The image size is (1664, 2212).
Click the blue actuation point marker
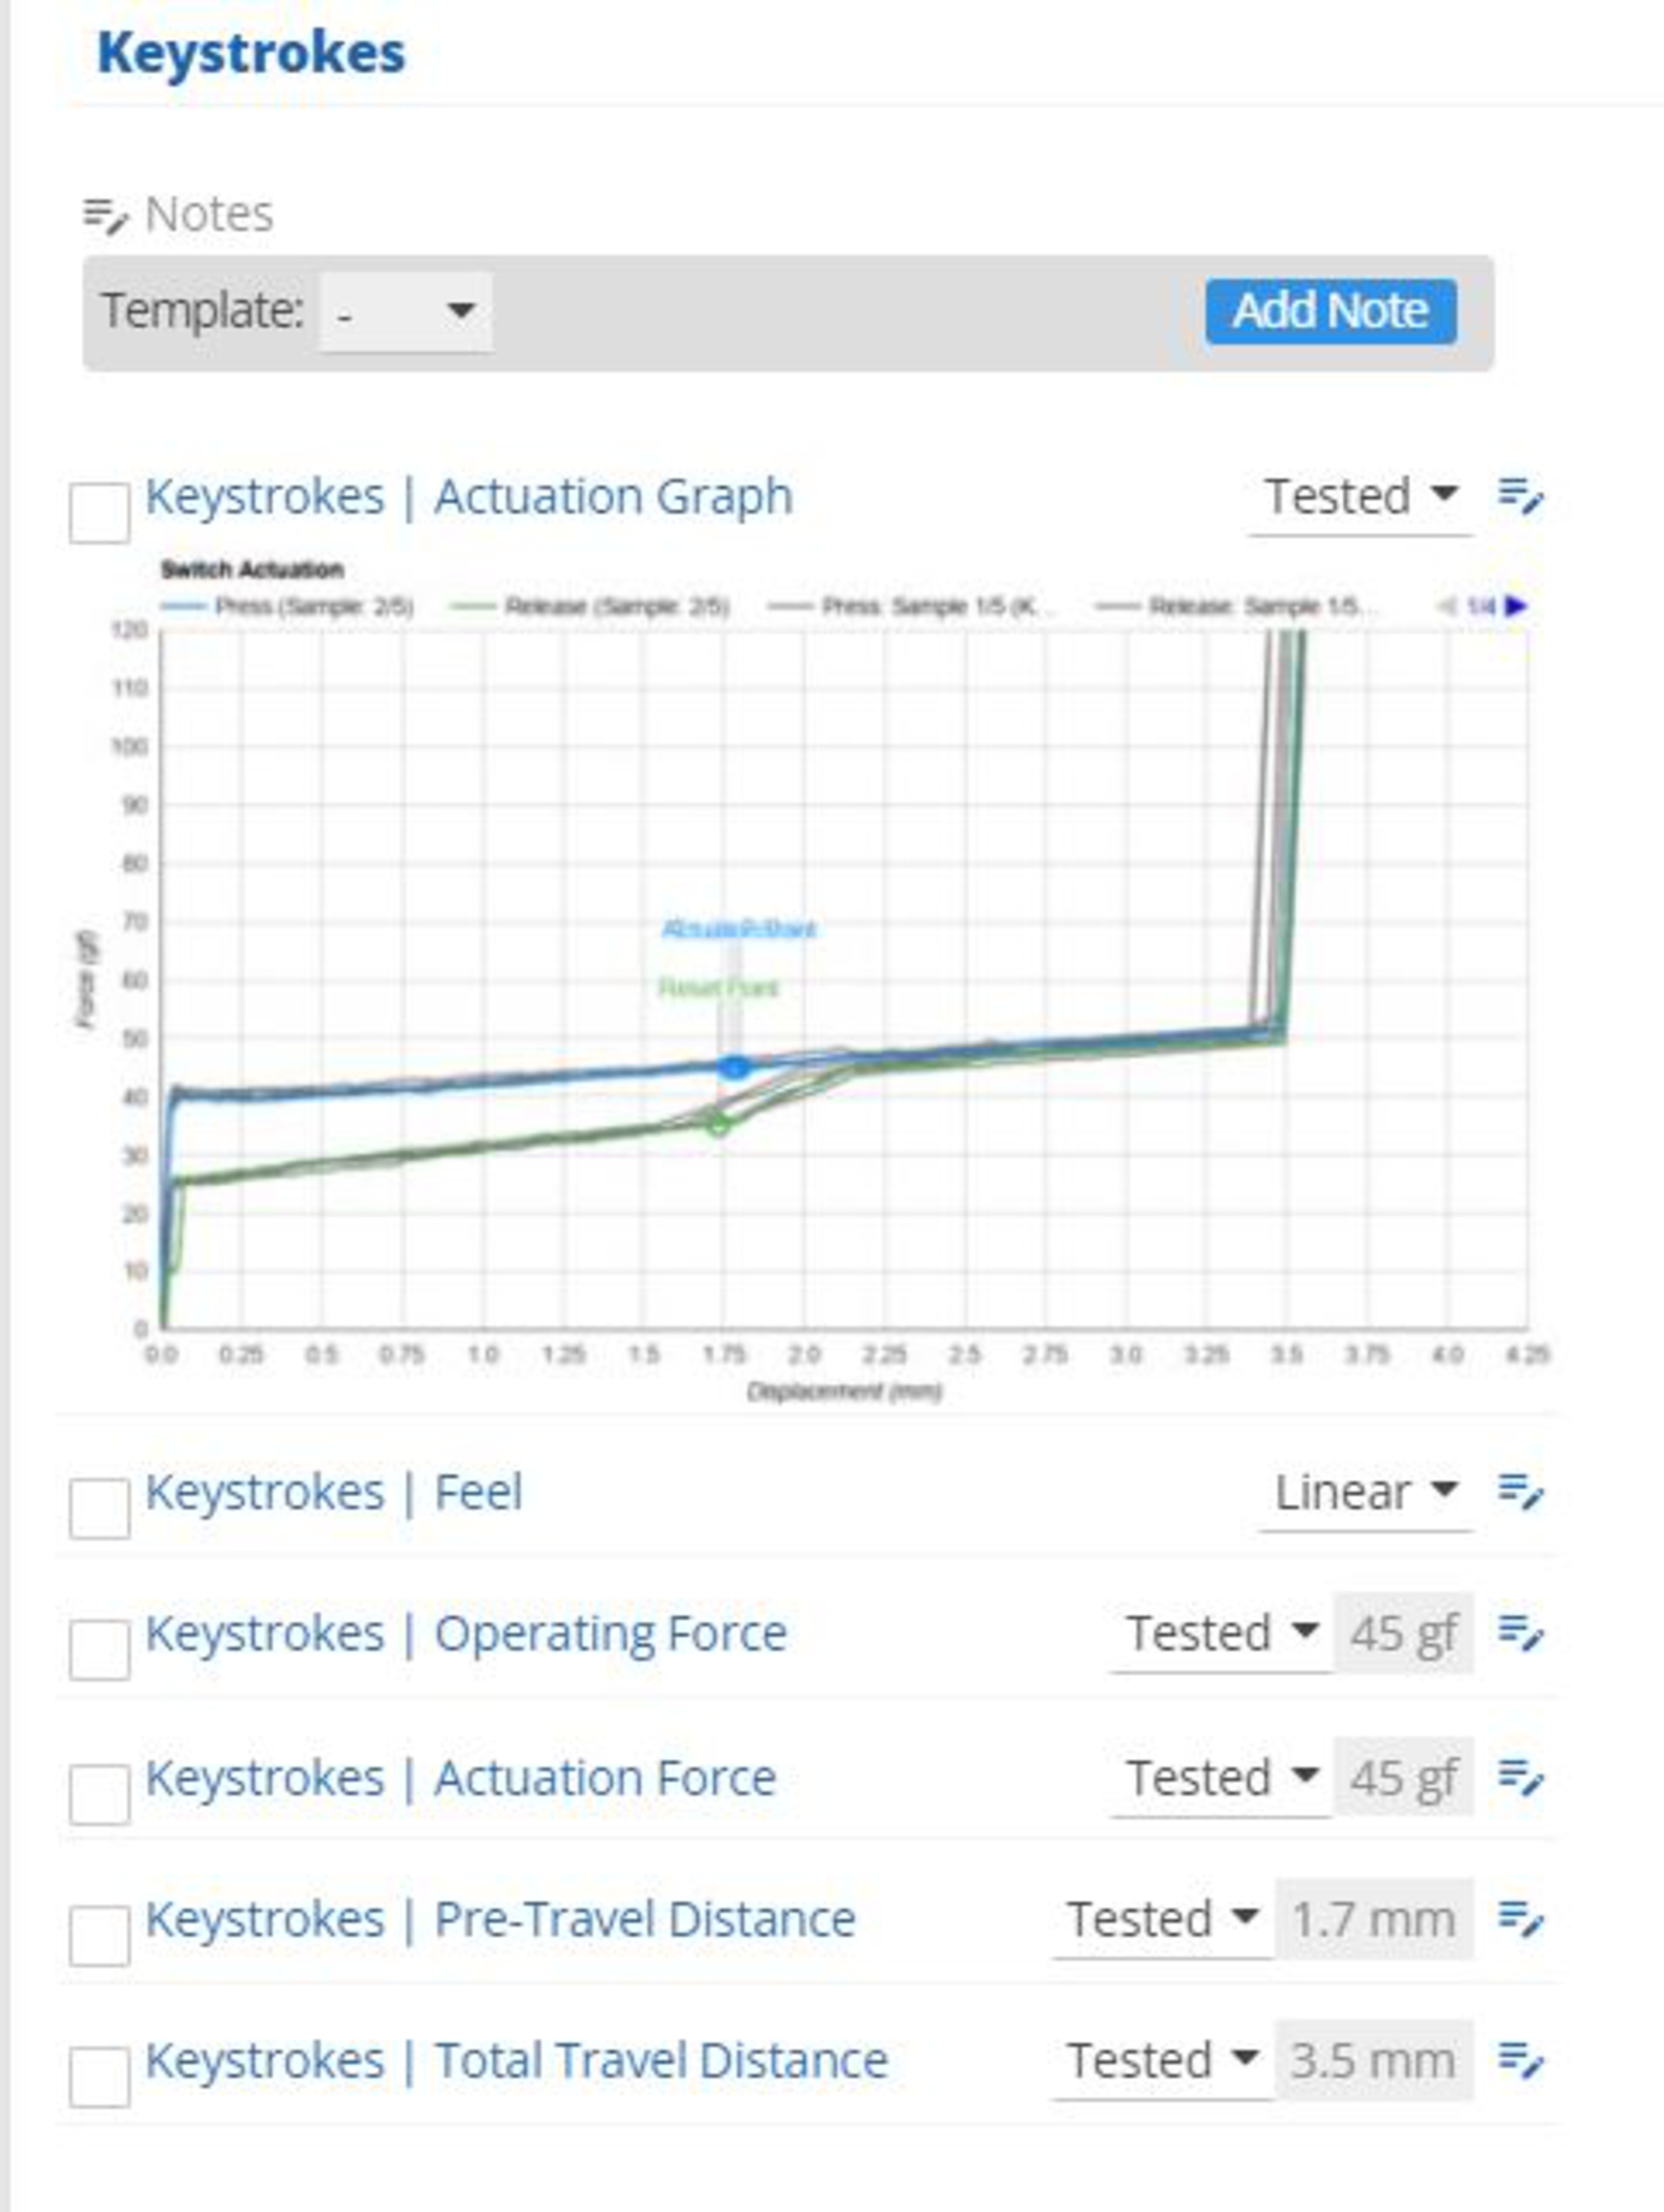point(734,1067)
